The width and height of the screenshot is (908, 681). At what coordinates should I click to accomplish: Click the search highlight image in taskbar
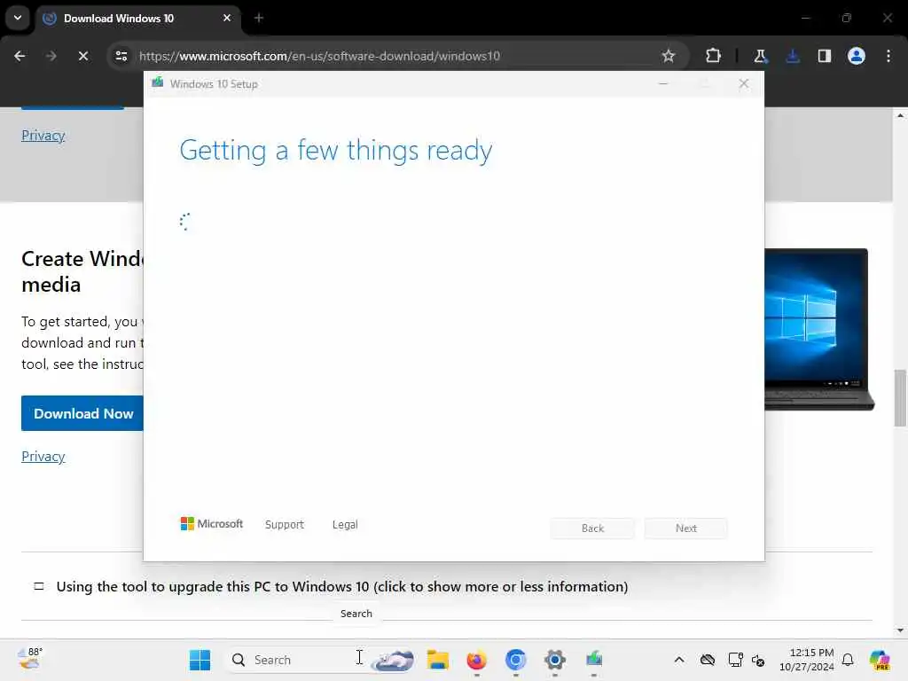click(392, 660)
